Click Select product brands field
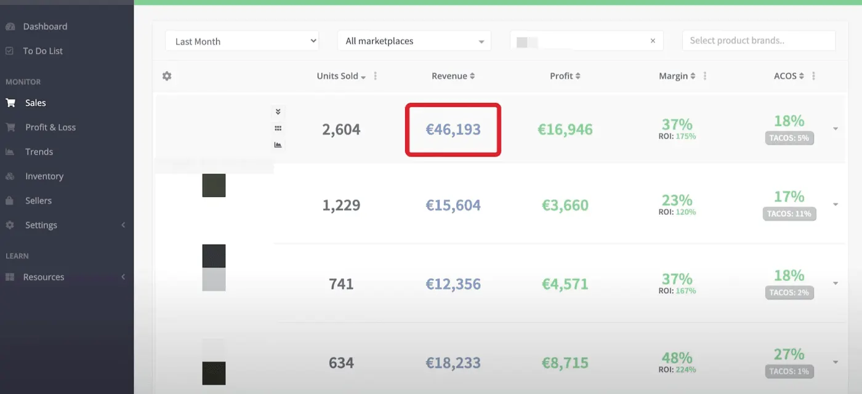 click(759, 41)
